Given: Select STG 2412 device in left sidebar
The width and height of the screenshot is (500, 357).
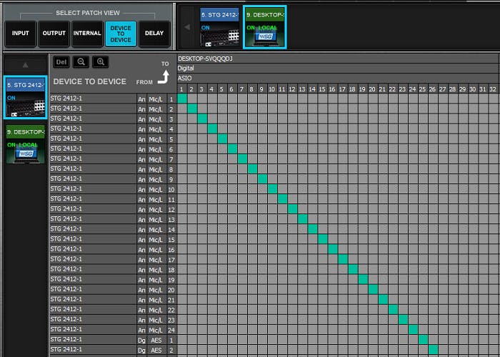Looking at the screenshot, I should (25, 97).
